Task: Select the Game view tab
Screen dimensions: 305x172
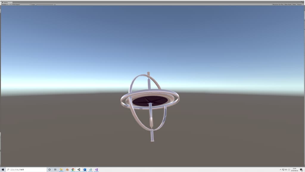Action: coord(6,2)
